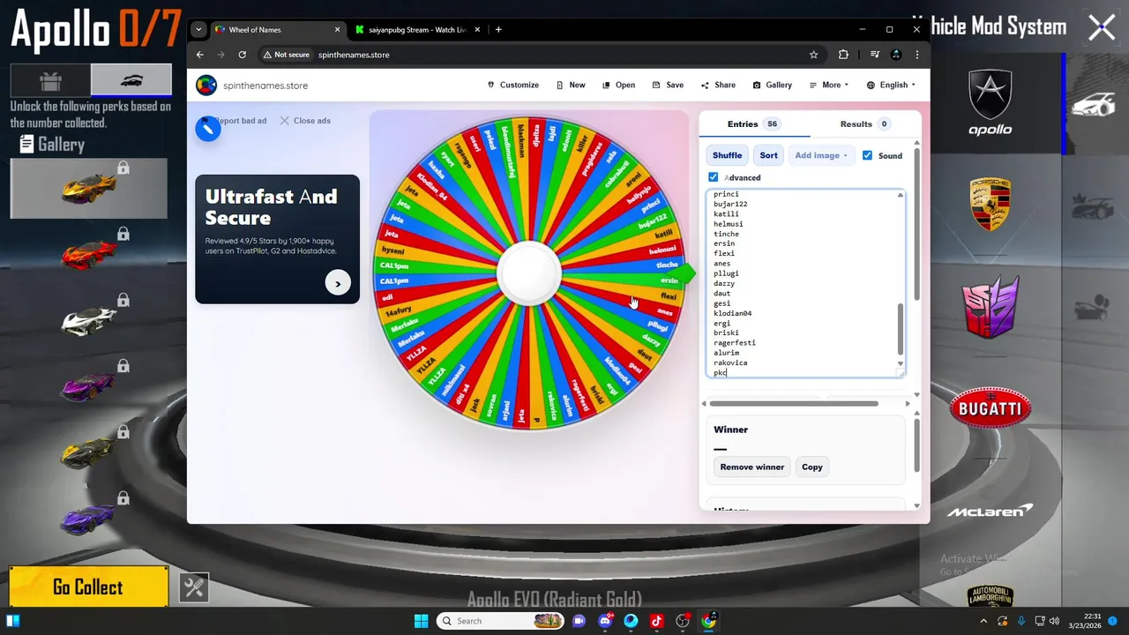Select the red Apollo car thumbnail
This screenshot has width=1129, height=635.
pos(88,255)
